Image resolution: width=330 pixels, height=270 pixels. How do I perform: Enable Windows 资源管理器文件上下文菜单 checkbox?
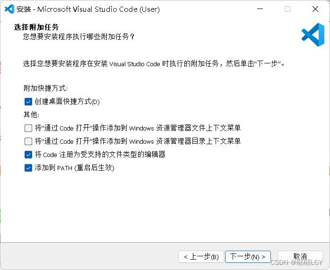(x=28, y=128)
